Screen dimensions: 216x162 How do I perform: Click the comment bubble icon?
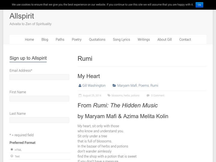tap(148, 95)
